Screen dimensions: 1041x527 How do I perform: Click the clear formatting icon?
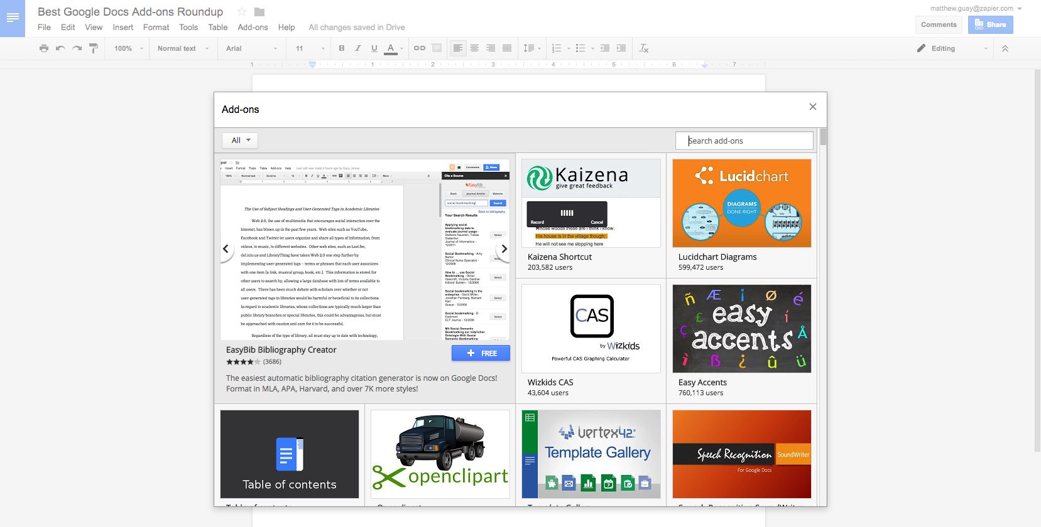(643, 48)
